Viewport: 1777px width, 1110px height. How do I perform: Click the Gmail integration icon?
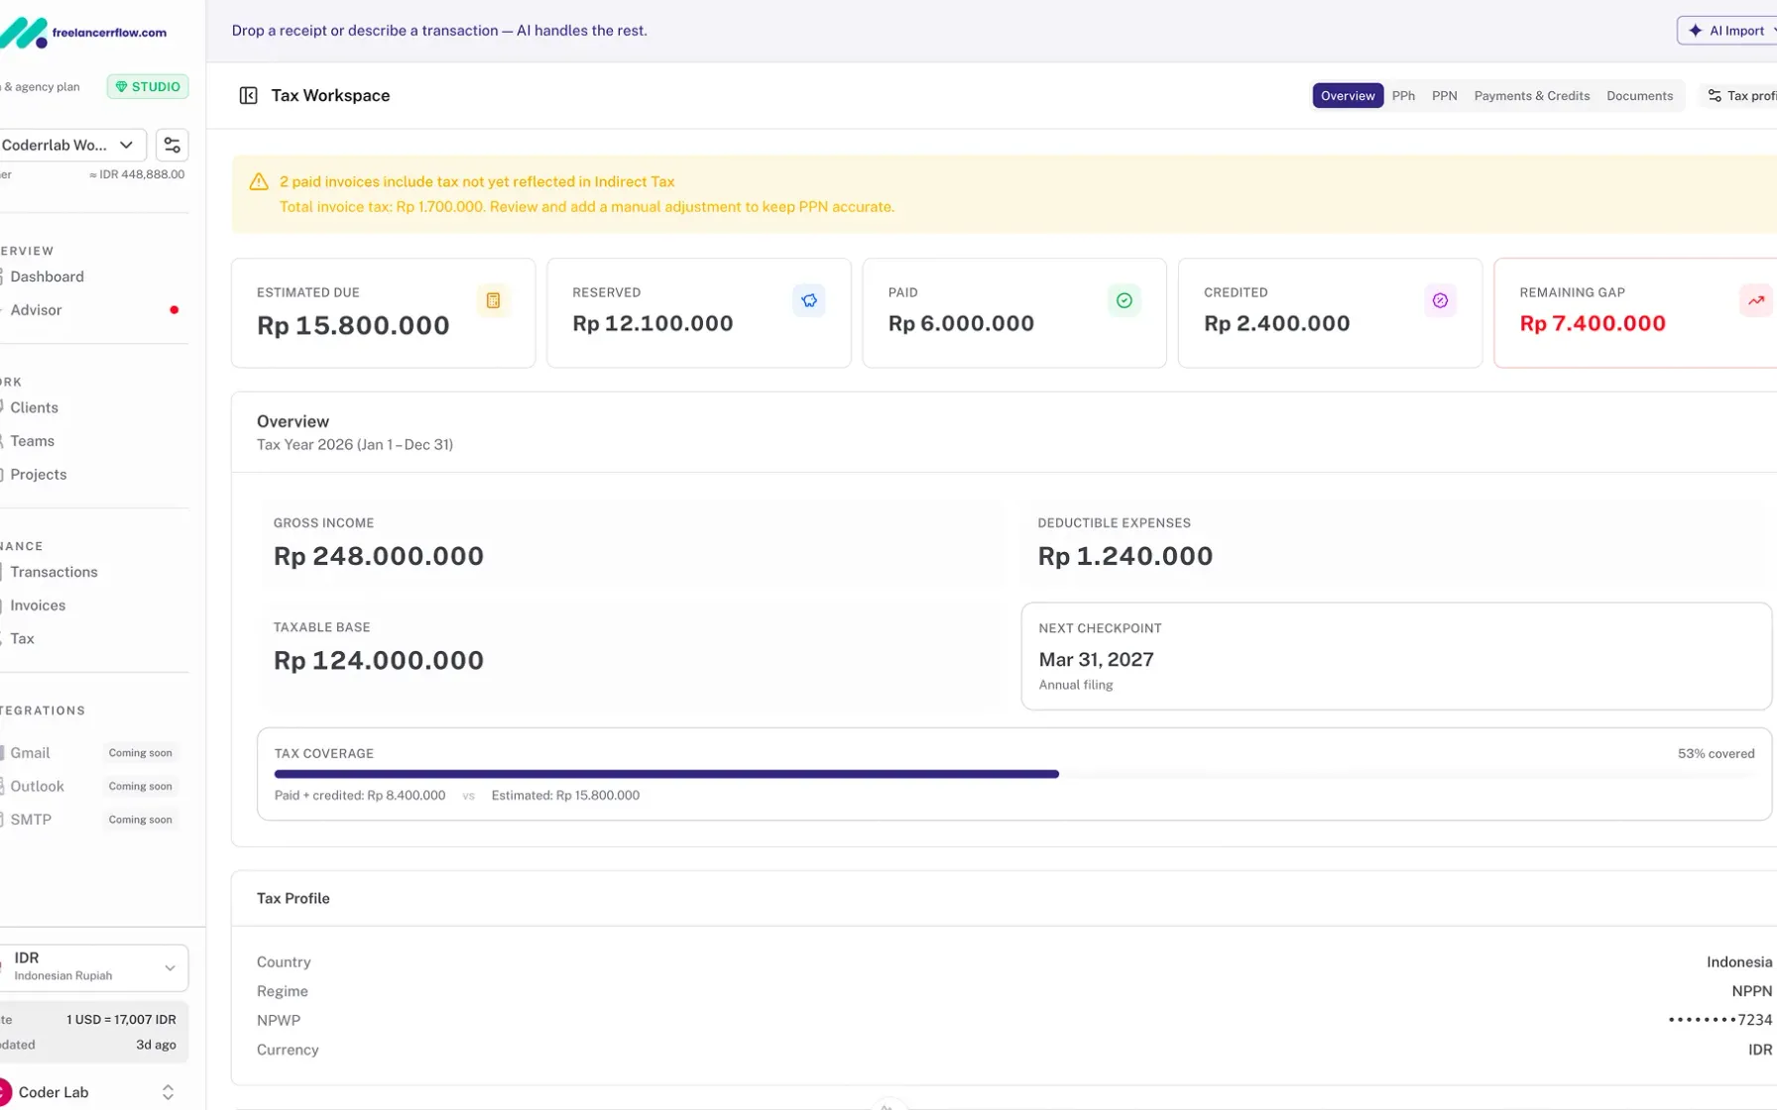point(2,752)
